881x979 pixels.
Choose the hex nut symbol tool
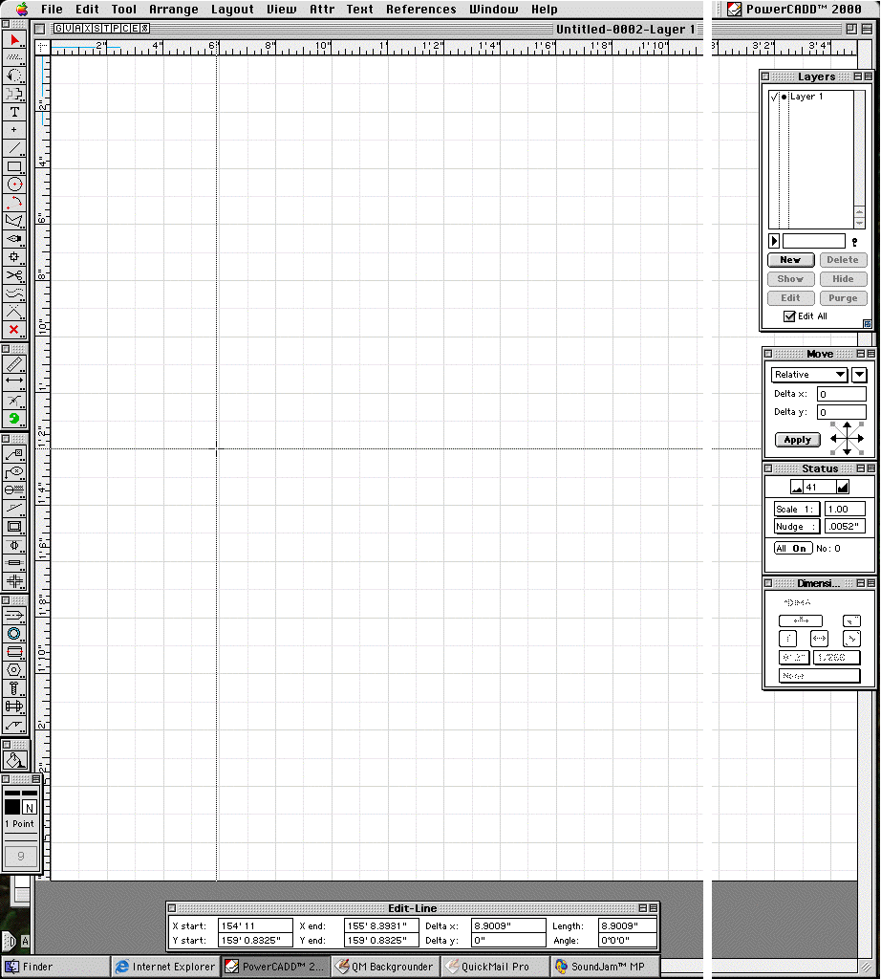pos(14,669)
